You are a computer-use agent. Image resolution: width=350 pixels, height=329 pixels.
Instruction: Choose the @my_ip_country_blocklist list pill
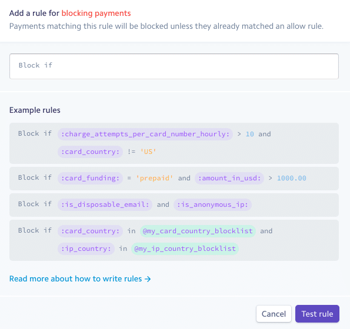[x=185, y=249]
